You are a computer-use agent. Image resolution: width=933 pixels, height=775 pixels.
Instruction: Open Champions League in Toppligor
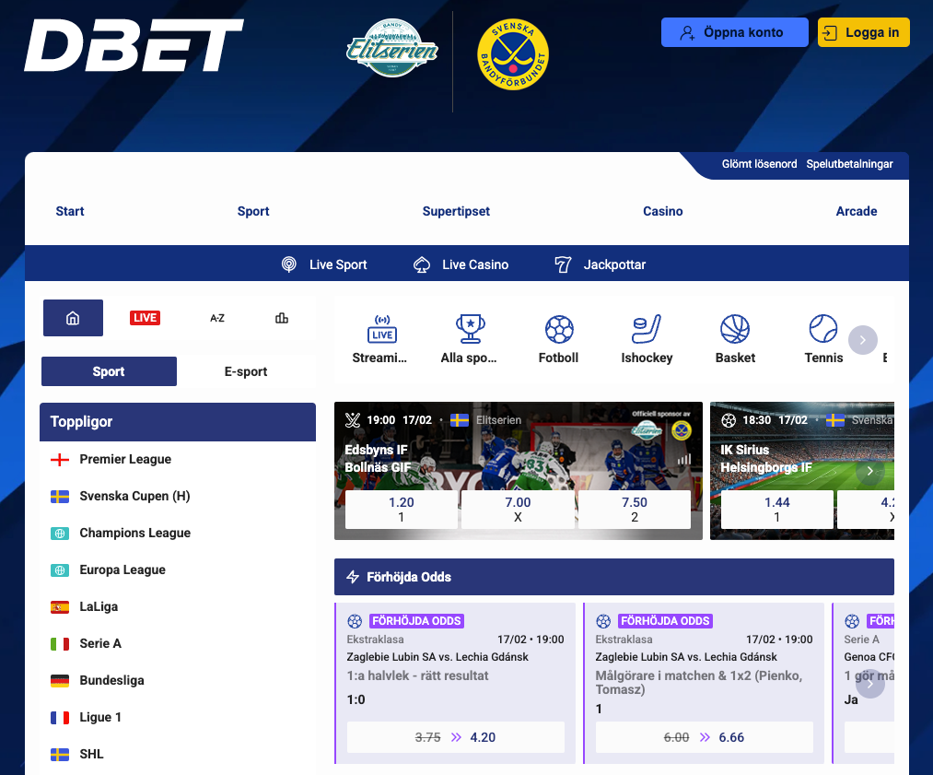[178, 534]
